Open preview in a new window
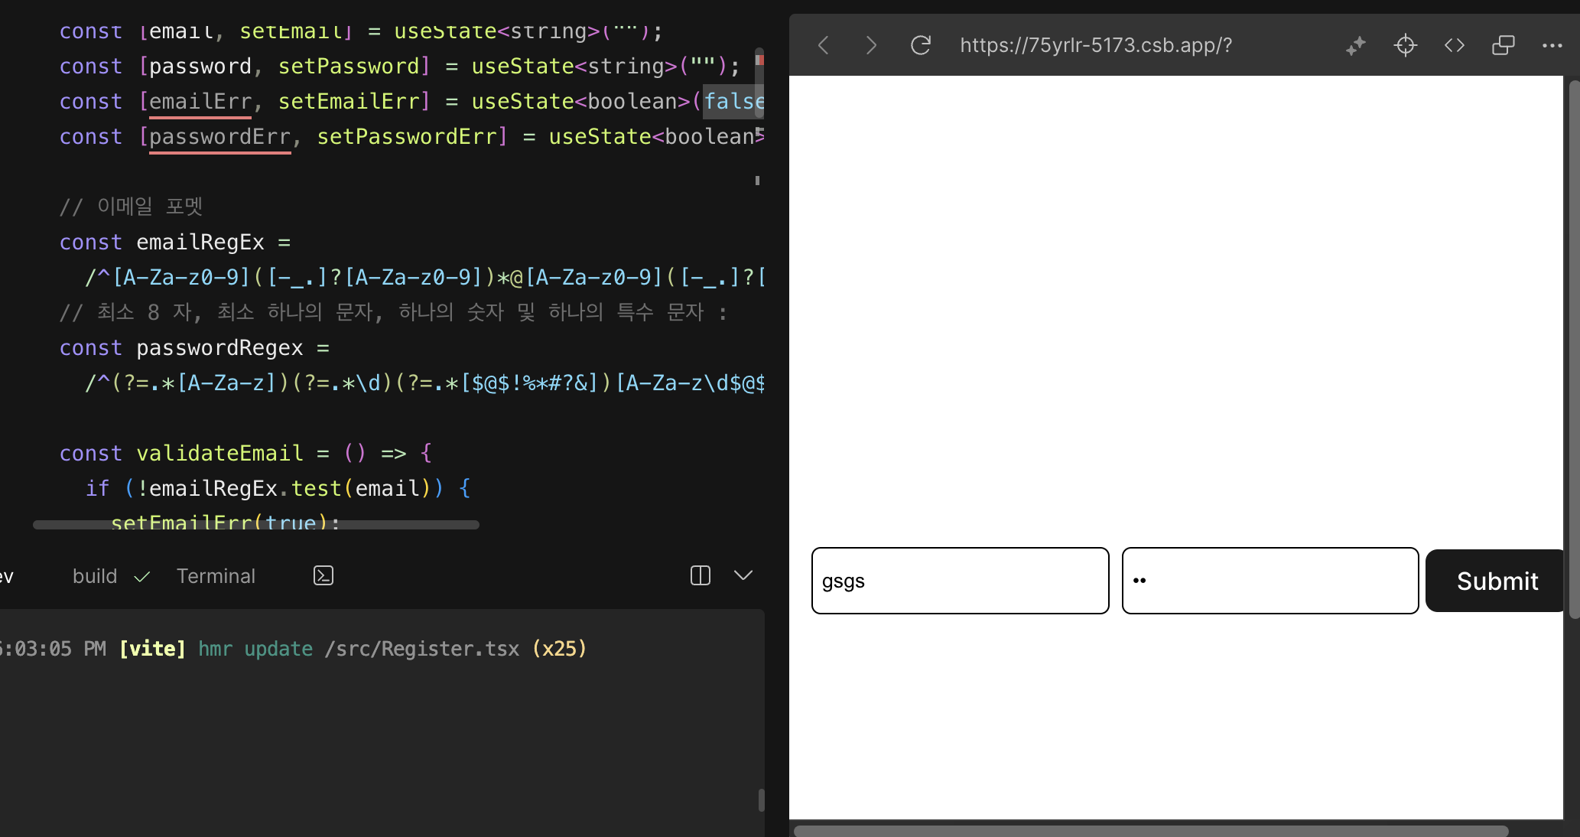 point(1503,45)
